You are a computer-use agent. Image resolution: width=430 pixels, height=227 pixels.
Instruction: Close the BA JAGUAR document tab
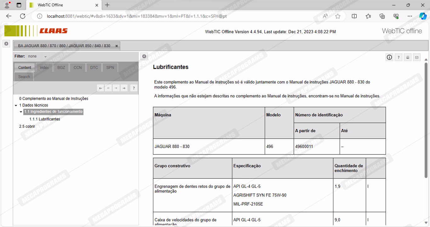[116, 46]
